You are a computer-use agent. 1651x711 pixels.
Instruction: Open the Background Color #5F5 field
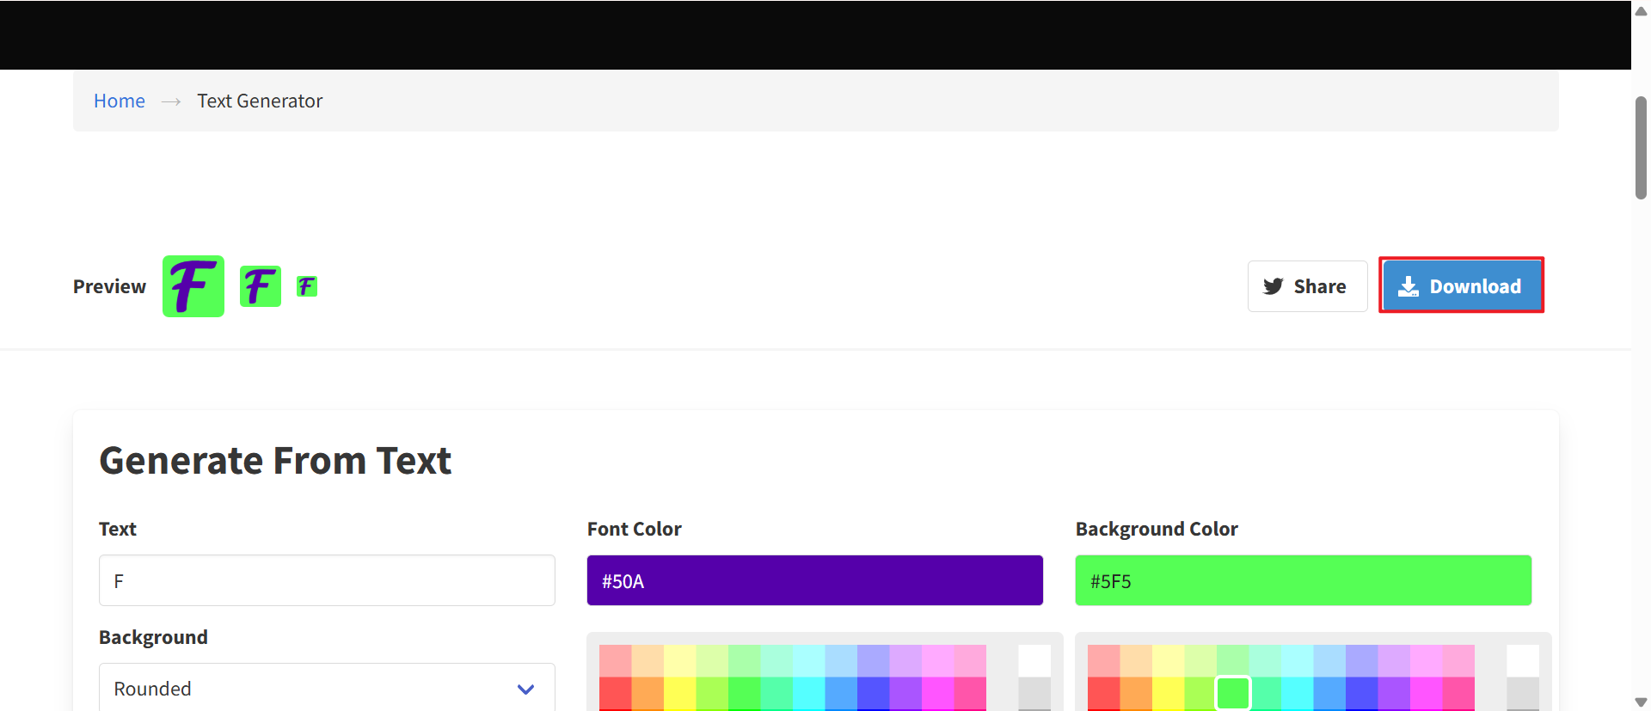coord(1303,580)
